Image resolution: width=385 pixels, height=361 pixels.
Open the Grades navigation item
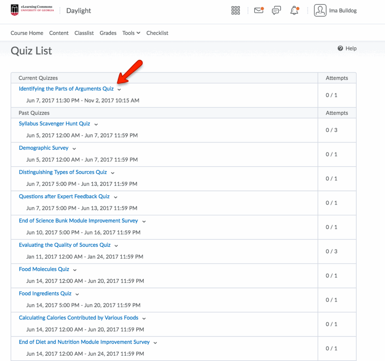pos(108,33)
